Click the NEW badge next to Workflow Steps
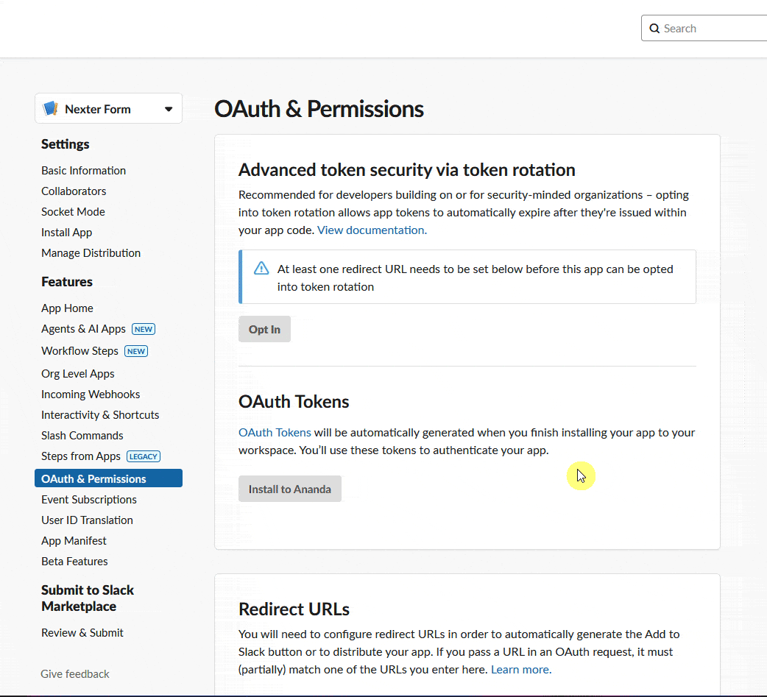The image size is (767, 697). pyautogui.click(x=135, y=351)
